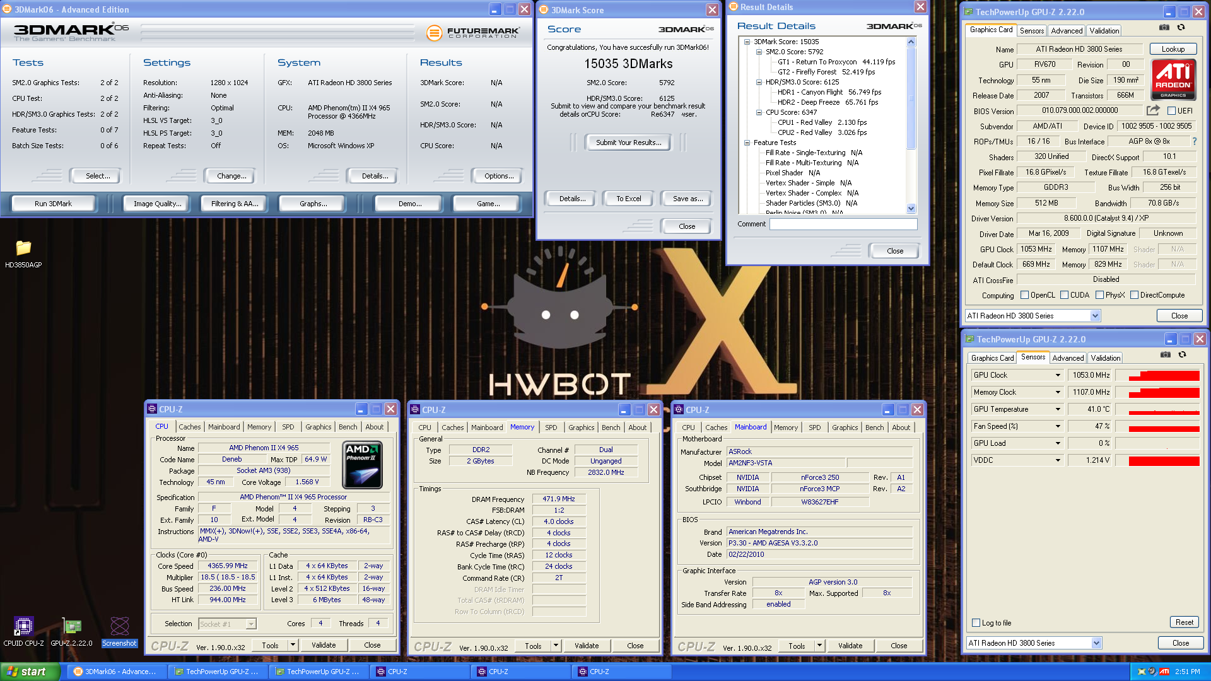Click the ATI Radeon Graphics logo in GPU-Z
This screenshot has width=1211, height=681.
pos(1173,79)
